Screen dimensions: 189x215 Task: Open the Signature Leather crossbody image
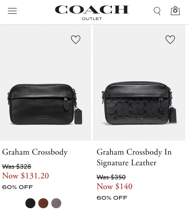(139, 83)
